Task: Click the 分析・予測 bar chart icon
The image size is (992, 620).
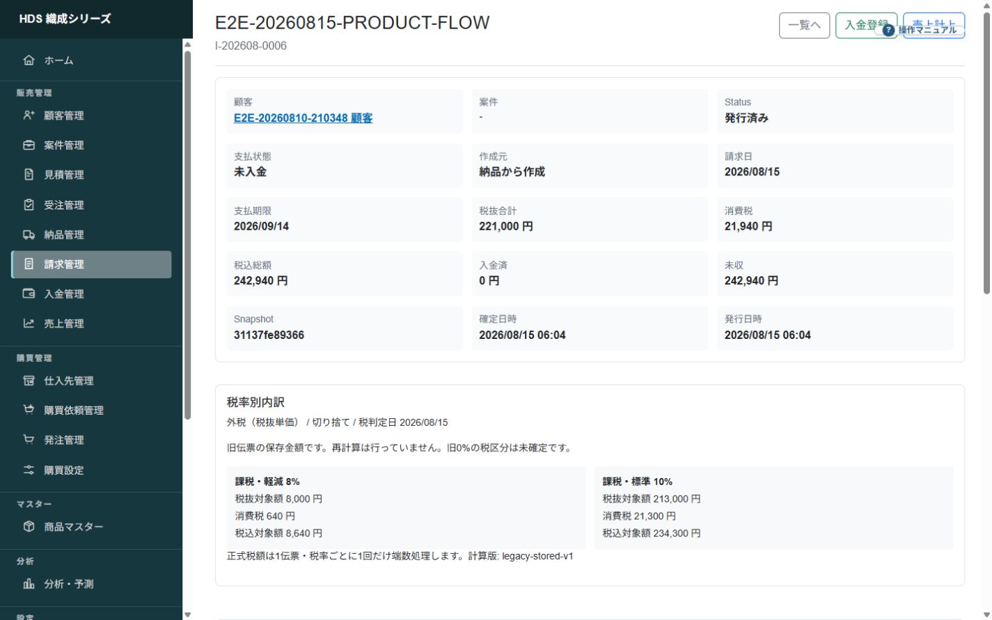Action: click(x=29, y=584)
